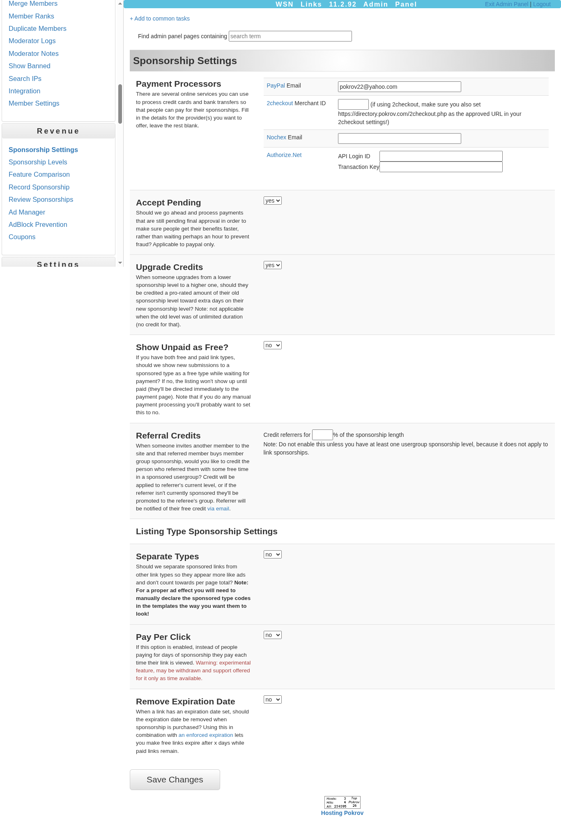Click the Save Changes button

point(175,780)
